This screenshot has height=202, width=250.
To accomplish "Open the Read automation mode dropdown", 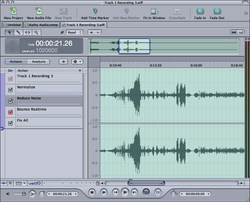I will click(75, 32).
